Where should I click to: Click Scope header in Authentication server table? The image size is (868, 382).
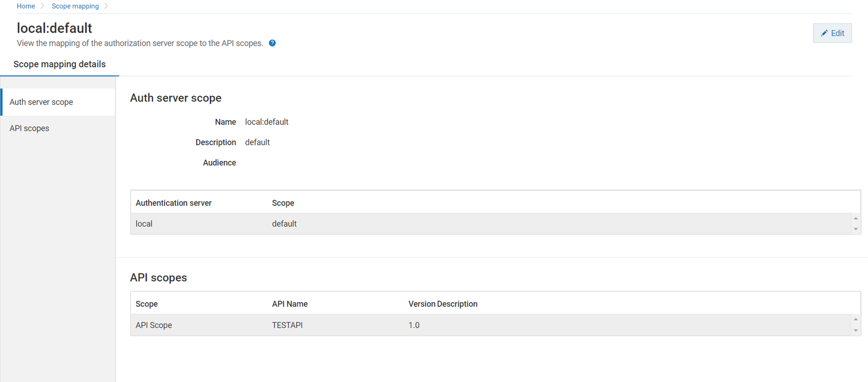point(283,203)
